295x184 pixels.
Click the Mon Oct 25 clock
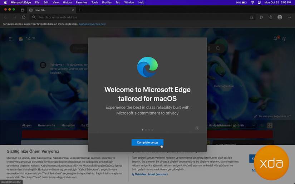pyautogui.click(x=278, y=2)
